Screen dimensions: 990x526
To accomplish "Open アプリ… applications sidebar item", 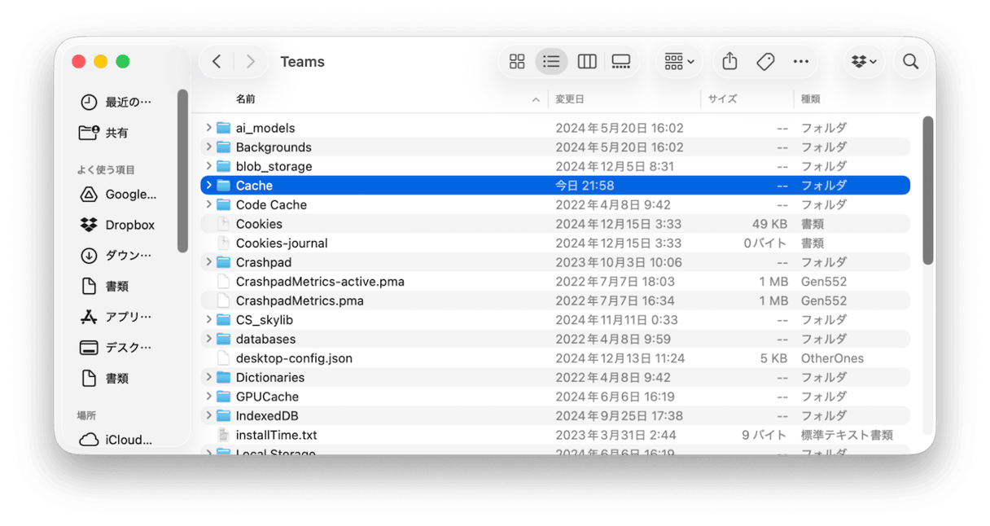I will [x=116, y=317].
